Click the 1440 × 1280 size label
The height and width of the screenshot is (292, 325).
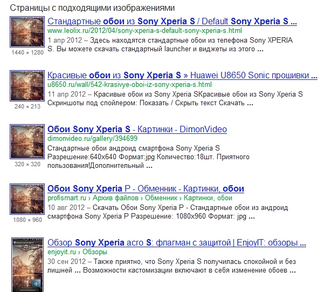click(27, 52)
